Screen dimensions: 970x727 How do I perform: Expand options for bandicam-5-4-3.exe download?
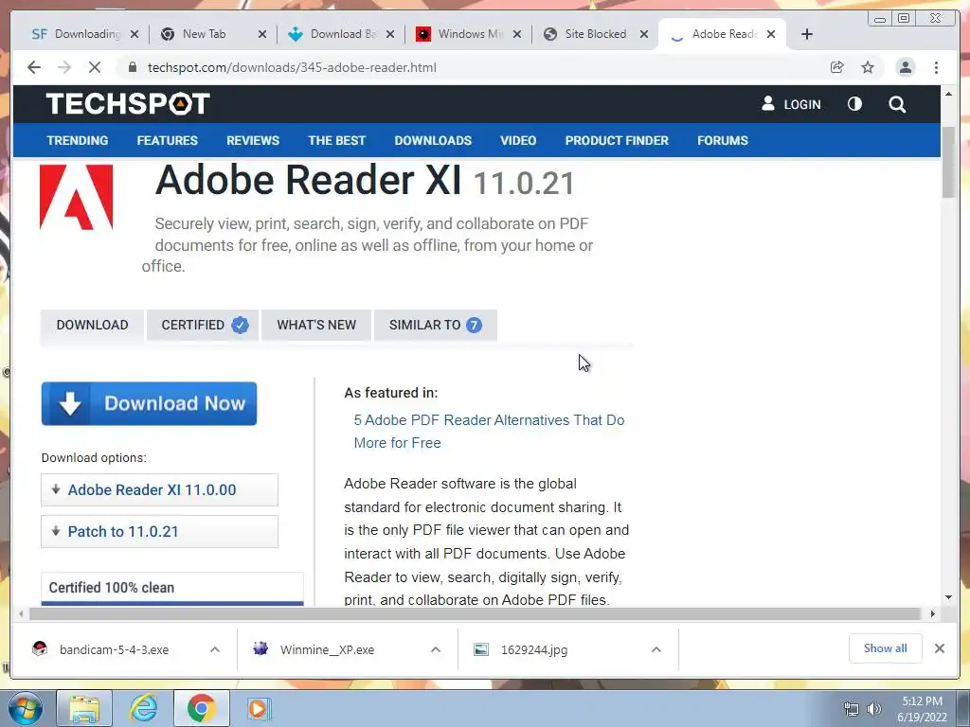click(215, 649)
